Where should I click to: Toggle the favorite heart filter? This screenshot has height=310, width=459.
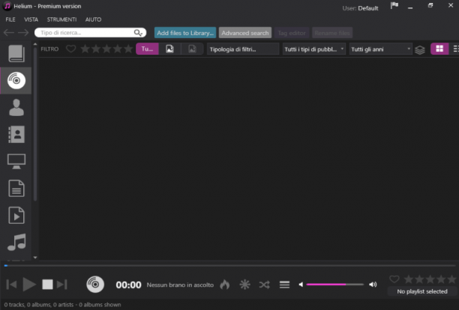coord(70,49)
